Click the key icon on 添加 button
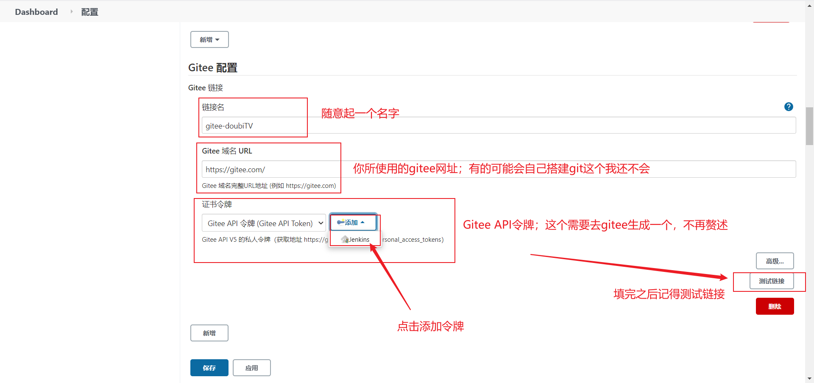Screen dimensions: 814x383 click(340, 222)
